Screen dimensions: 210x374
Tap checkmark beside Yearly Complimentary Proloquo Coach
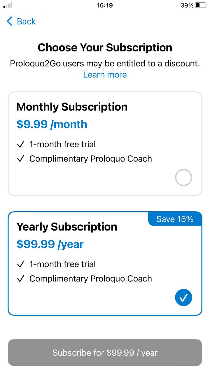(x=20, y=278)
